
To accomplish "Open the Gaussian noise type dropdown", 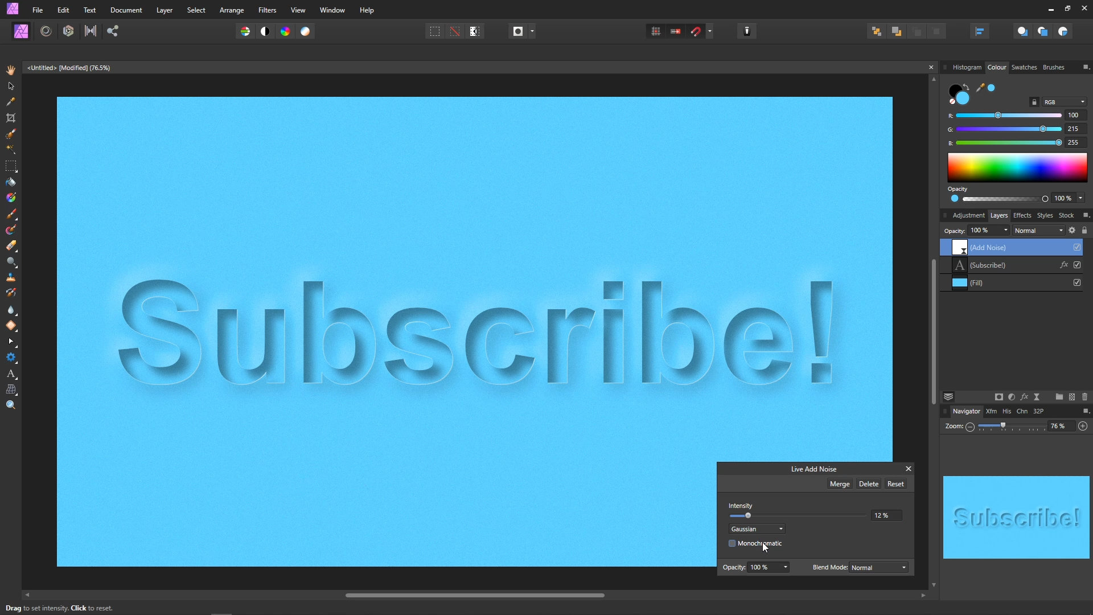I will pyautogui.click(x=757, y=529).
